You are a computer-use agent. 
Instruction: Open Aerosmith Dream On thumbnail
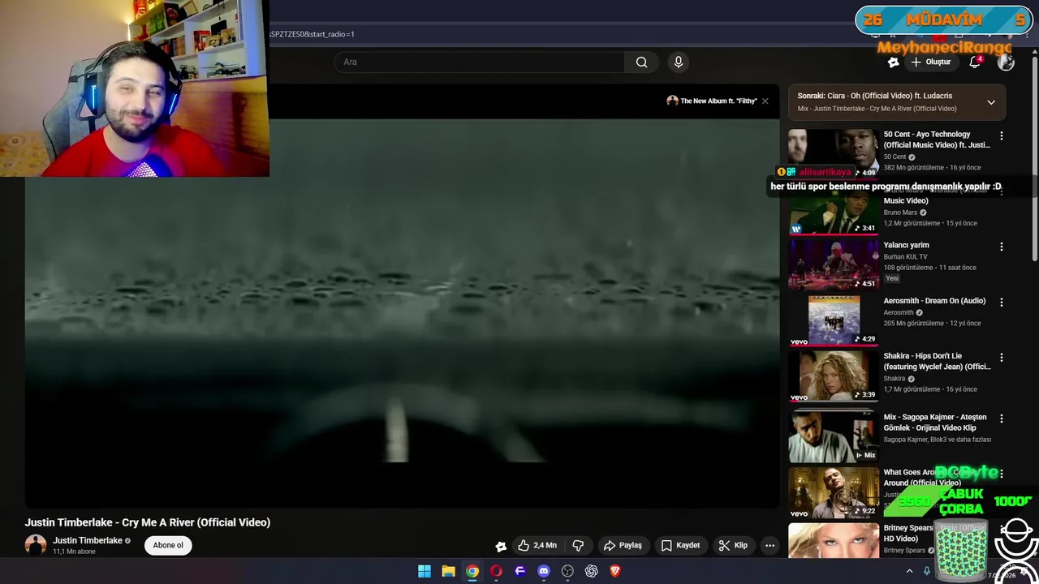tap(834, 320)
